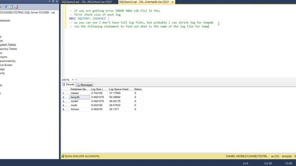Image resolution: width=296 pixels, height=166 pixels.
Task: Click the Object Explorer filter icon
Action: pyautogui.click(x=6, y=7)
